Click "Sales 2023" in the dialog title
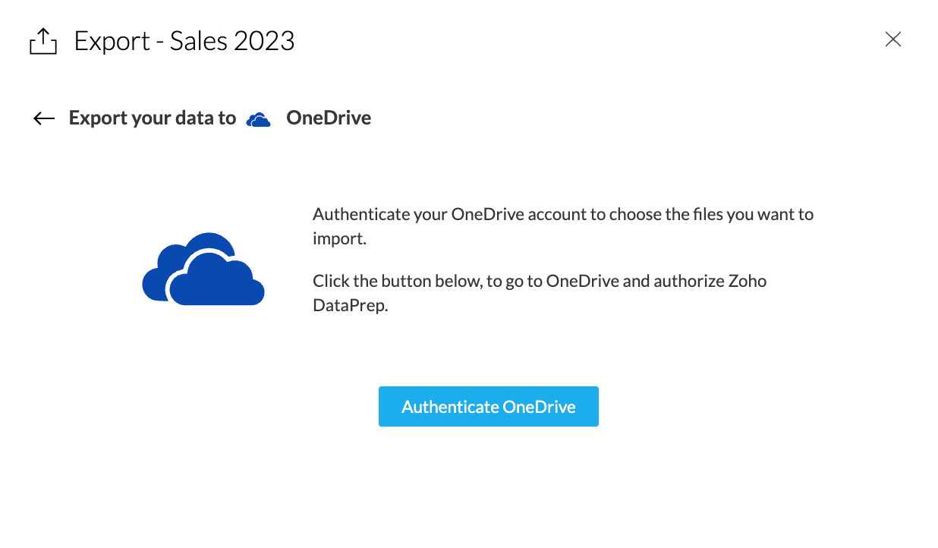Viewport: 938px width, 548px height. 232,40
